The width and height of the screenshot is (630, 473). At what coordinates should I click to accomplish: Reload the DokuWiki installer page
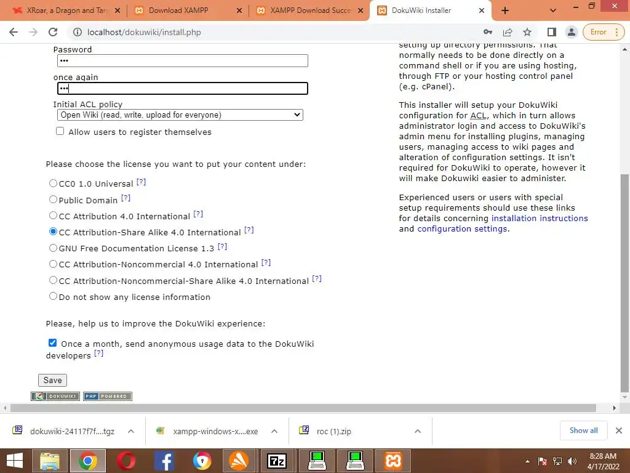coord(53,32)
